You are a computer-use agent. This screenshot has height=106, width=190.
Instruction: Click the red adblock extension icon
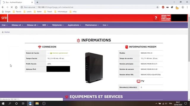163,7
